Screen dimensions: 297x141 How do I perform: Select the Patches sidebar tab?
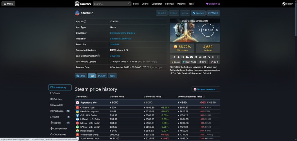coord(60,99)
